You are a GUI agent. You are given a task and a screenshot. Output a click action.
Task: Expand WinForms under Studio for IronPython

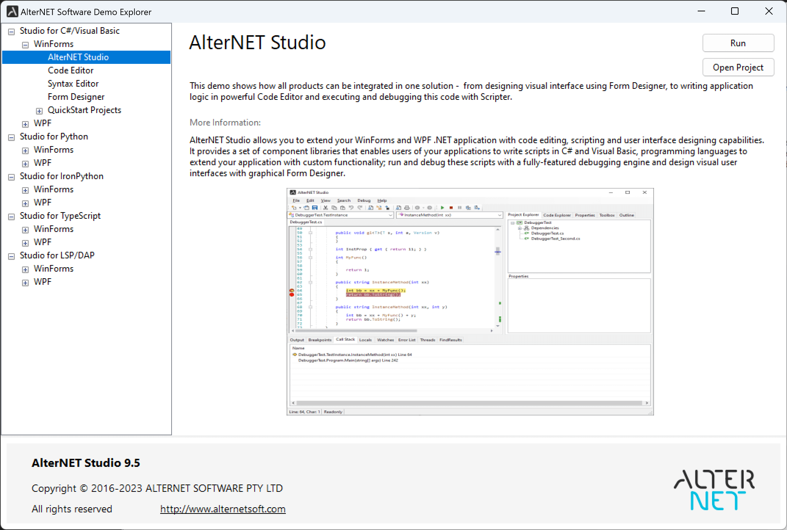(x=25, y=190)
